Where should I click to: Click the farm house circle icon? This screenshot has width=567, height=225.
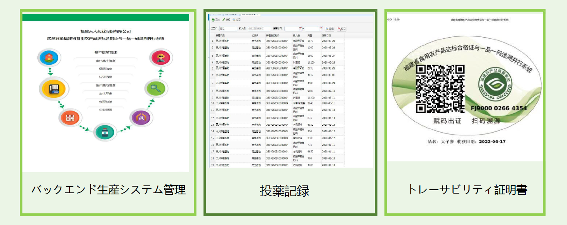[x=49, y=58]
